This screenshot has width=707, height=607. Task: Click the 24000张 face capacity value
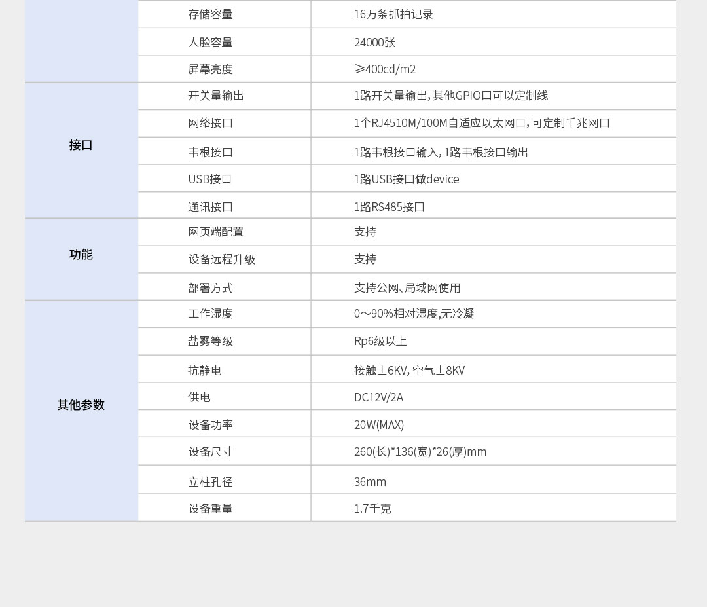pyautogui.click(x=374, y=43)
